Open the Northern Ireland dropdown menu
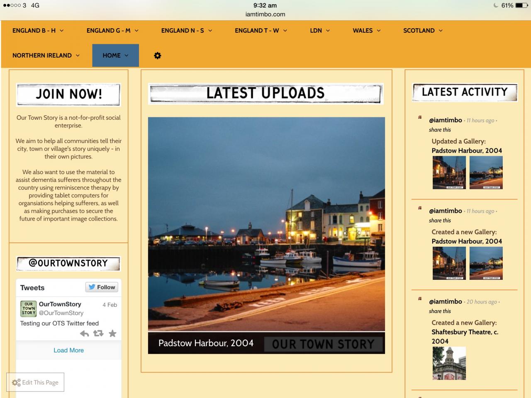531x398 pixels. point(46,56)
